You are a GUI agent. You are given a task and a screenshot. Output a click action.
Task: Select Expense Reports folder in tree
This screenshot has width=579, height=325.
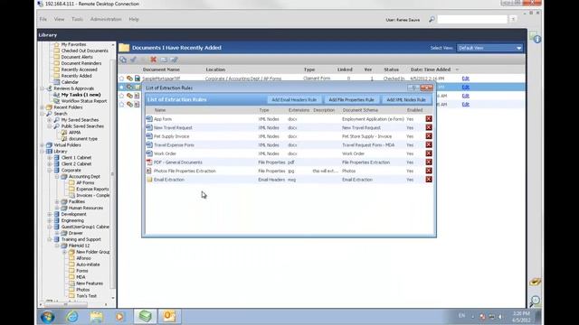pos(92,189)
